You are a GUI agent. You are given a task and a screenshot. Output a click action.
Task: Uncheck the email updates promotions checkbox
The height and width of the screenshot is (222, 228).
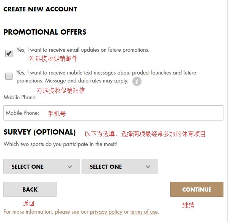9,54
